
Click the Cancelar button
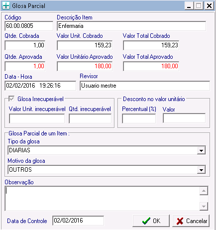[x=191, y=221]
